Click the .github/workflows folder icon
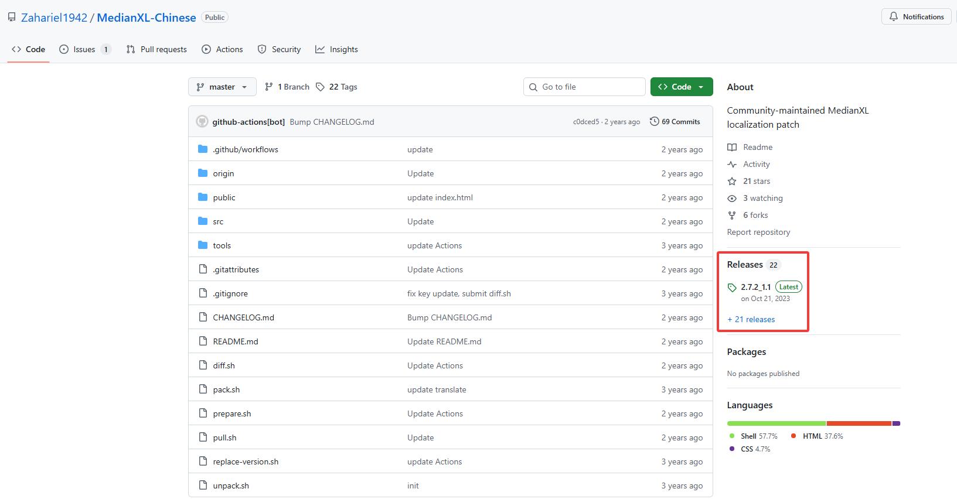957x499 pixels. tap(203, 149)
